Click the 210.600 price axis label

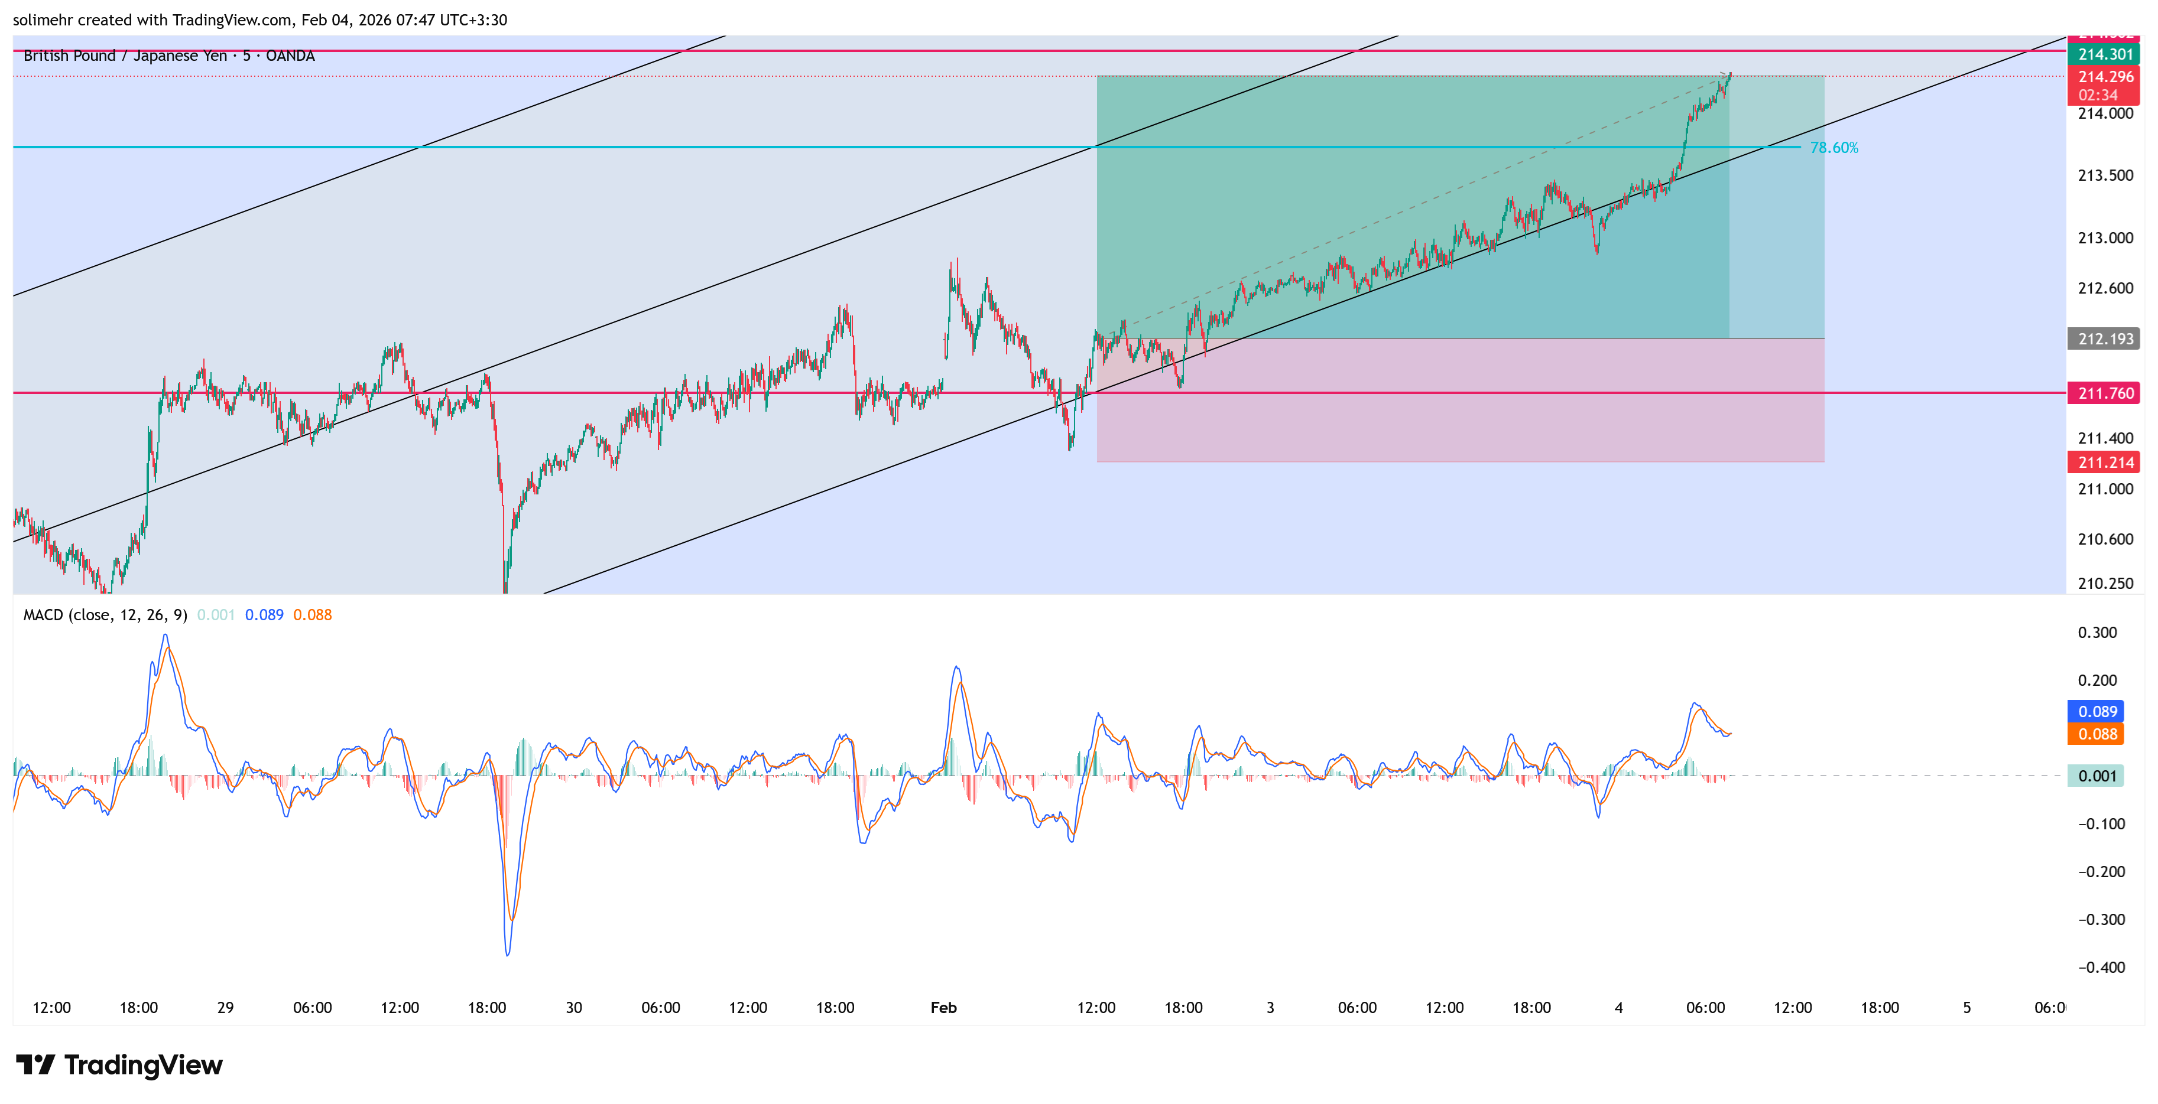click(2105, 540)
